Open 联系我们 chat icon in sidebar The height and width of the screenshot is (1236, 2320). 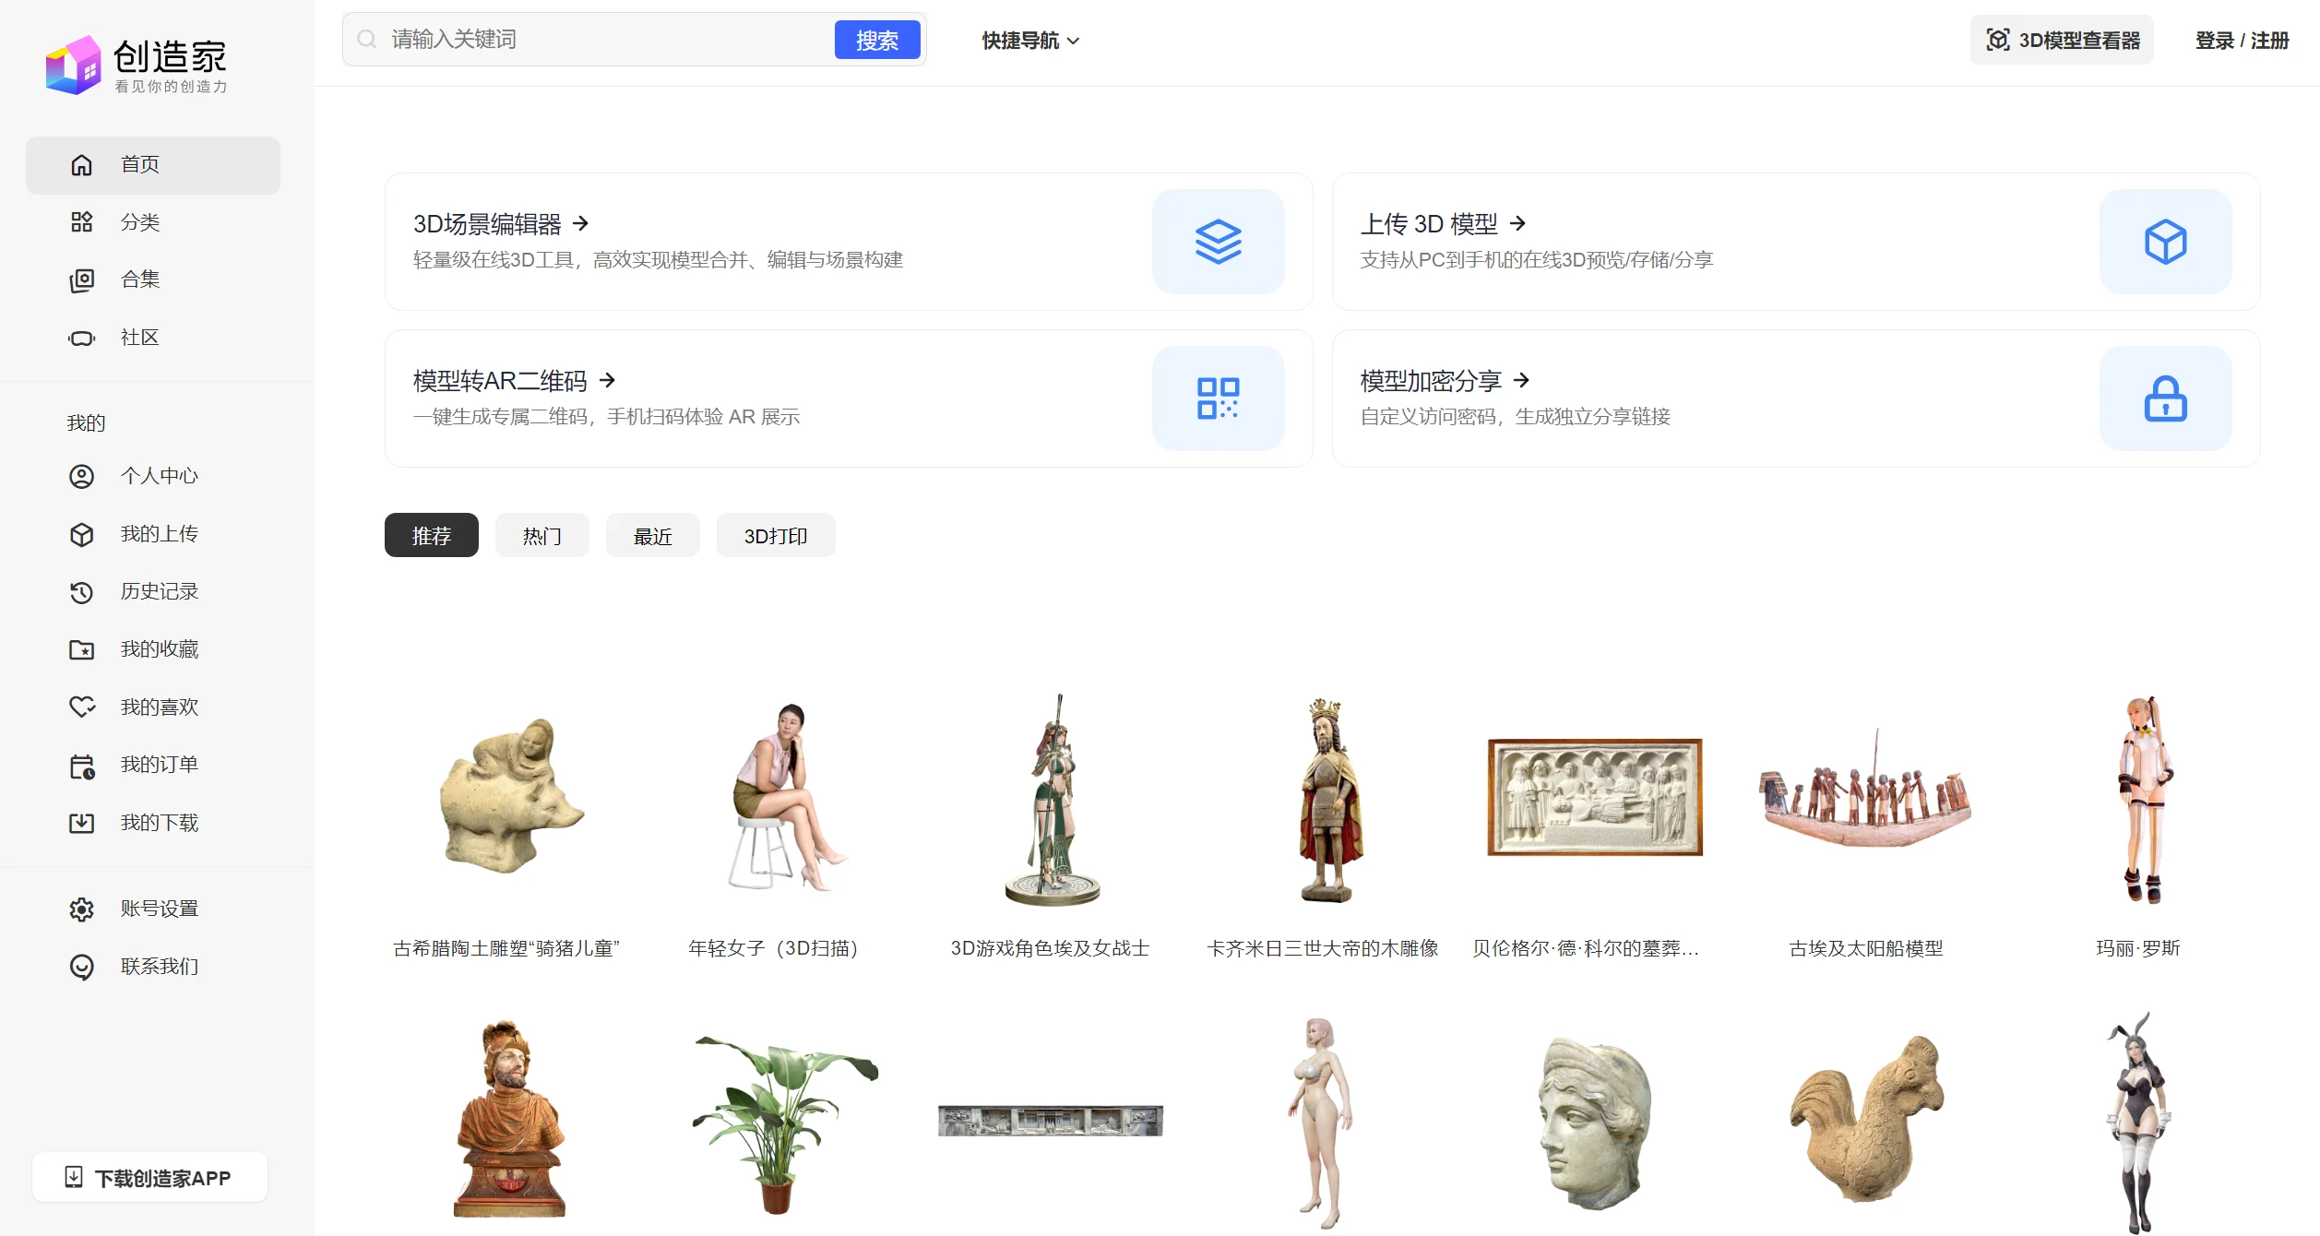click(82, 966)
